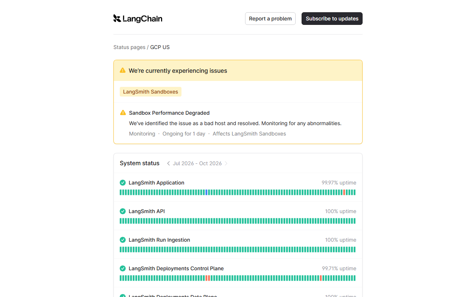Click the LangSmith API 100% uptime text

click(x=341, y=211)
